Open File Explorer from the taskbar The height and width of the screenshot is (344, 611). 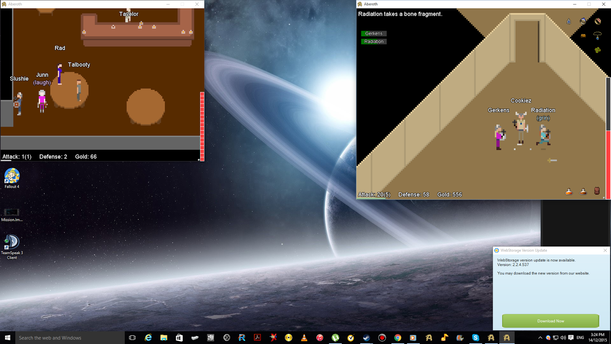164,338
